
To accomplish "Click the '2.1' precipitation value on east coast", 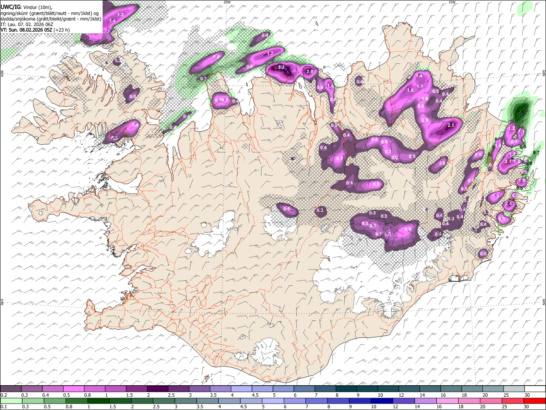I will (x=508, y=162).
